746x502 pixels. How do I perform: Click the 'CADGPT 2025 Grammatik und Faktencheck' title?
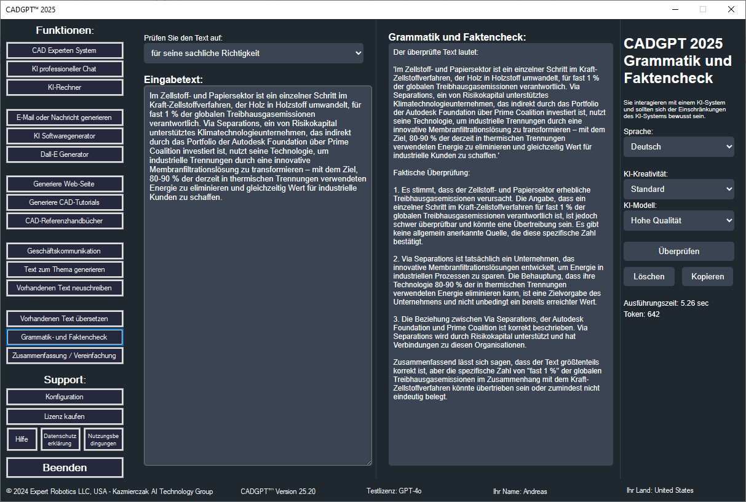[678, 61]
